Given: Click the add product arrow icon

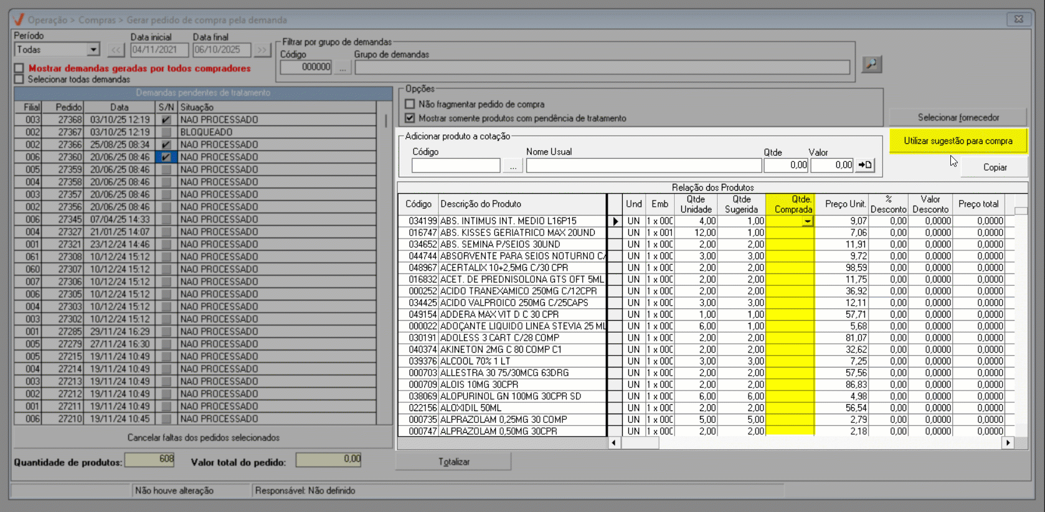Looking at the screenshot, I should pos(865,165).
